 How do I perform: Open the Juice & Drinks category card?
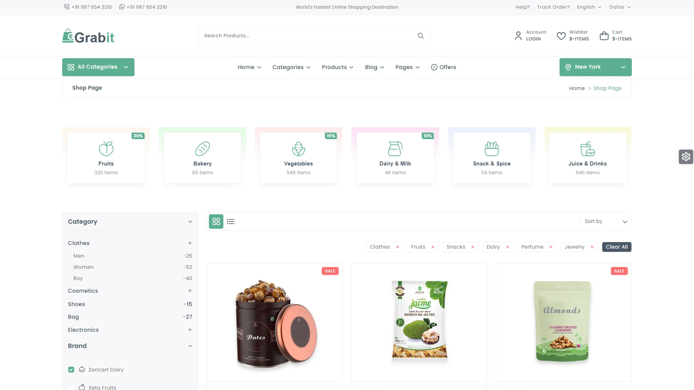point(588,158)
